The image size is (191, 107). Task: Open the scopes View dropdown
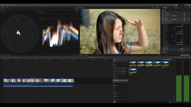pyautogui.click(x=77, y=10)
